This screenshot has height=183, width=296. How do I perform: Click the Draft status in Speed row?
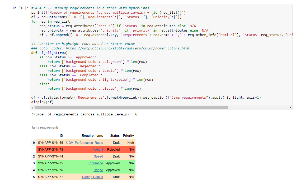(x=116, y=156)
